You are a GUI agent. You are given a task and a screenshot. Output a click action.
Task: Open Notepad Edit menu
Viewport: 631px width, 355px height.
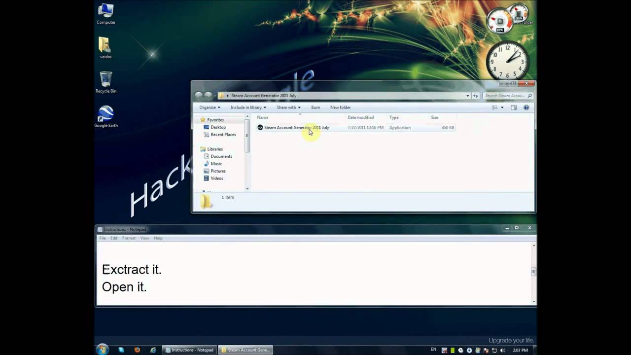(114, 238)
